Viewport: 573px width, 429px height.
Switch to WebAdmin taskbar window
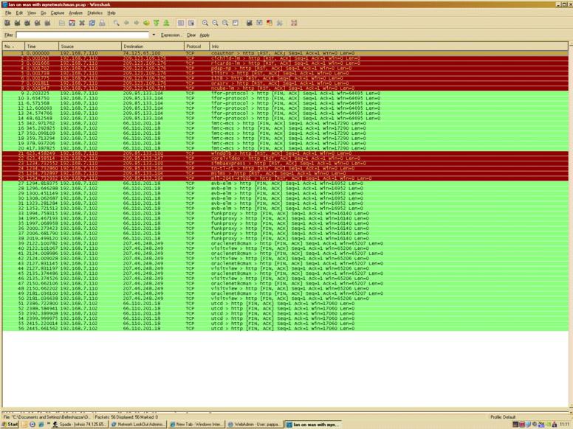click(x=255, y=425)
